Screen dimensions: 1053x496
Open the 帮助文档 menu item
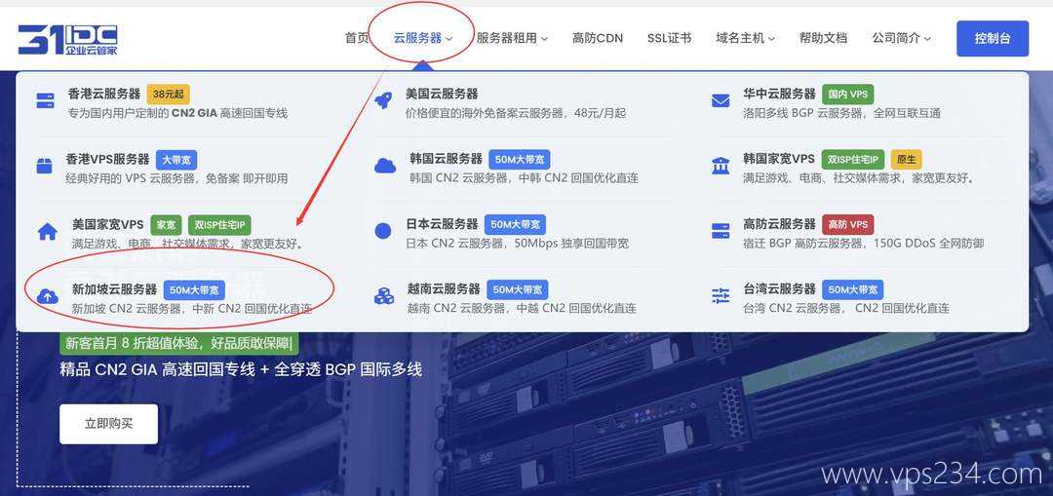[x=823, y=38]
